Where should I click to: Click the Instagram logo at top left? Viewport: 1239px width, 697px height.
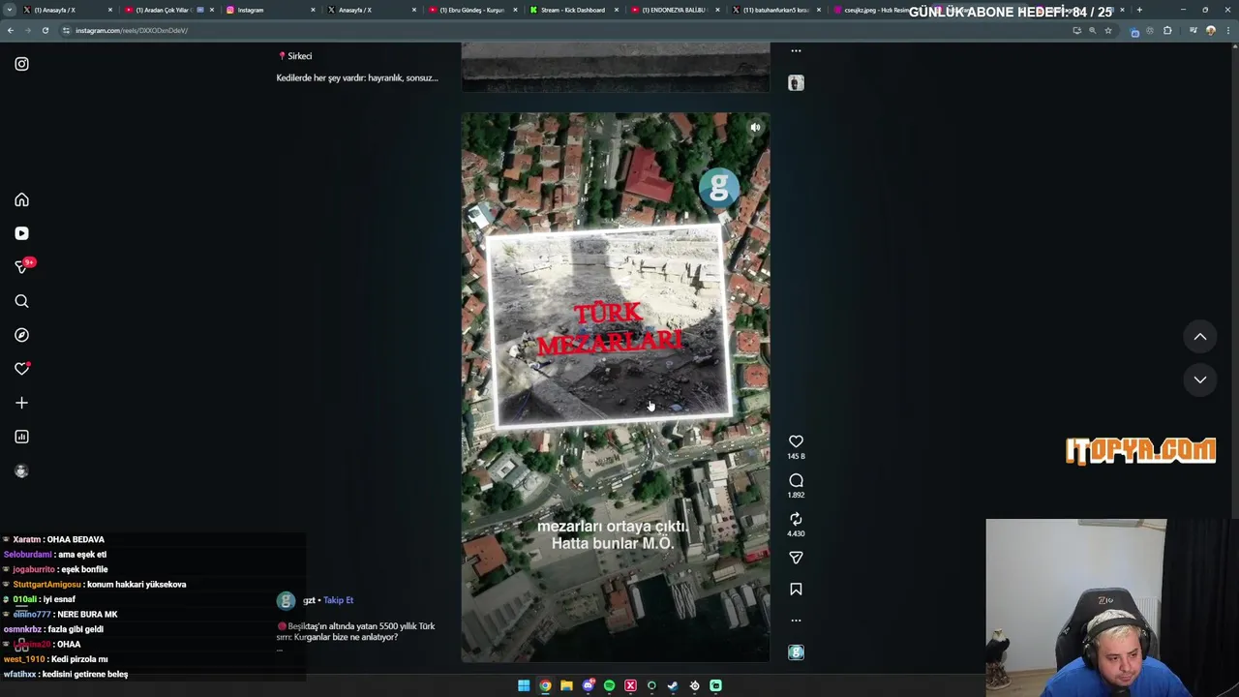tap(21, 64)
